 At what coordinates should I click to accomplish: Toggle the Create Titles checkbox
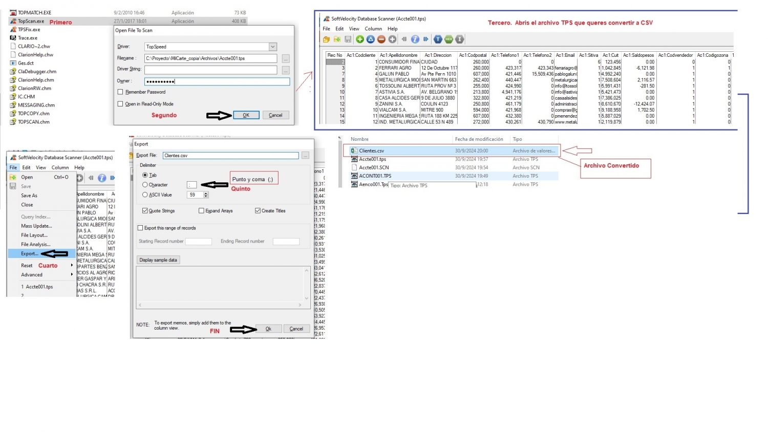(x=258, y=210)
